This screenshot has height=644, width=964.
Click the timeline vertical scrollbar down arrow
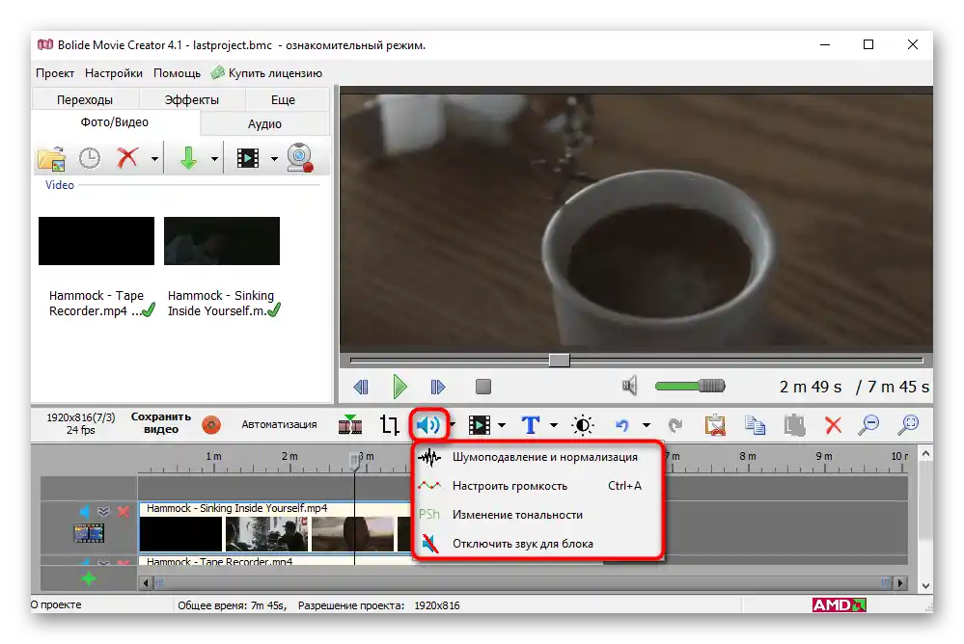pyautogui.click(x=925, y=585)
